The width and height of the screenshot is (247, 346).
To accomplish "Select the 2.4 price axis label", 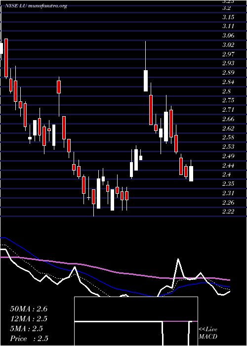I will coord(227,174).
